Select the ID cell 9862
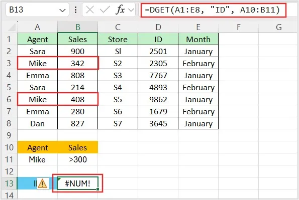299x200 pixels. 158,99
